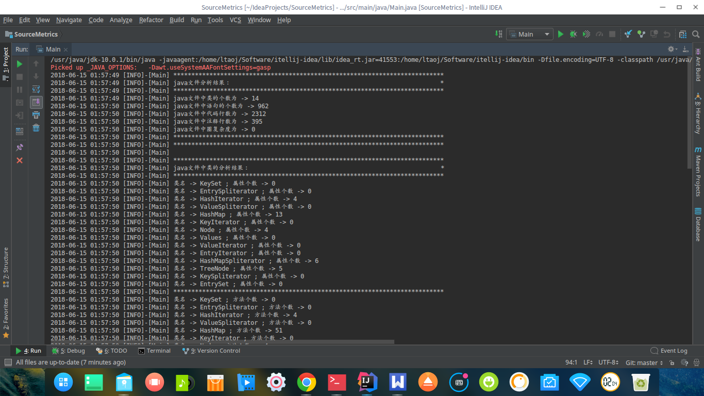
Task: Open Google Chrome from the dock
Action: click(x=307, y=382)
